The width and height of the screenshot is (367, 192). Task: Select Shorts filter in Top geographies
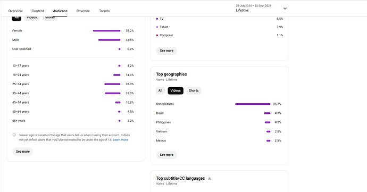(x=194, y=90)
